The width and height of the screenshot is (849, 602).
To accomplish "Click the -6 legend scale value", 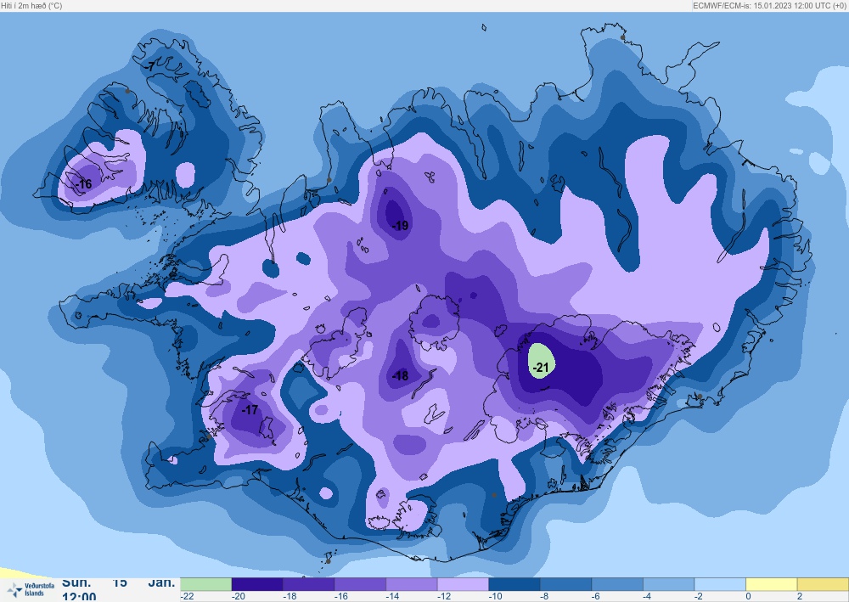I will pyautogui.click(x=596, y=597).
